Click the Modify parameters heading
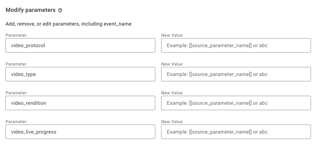Viewport: 316px width, 144px height. click(x=31, y=10)
